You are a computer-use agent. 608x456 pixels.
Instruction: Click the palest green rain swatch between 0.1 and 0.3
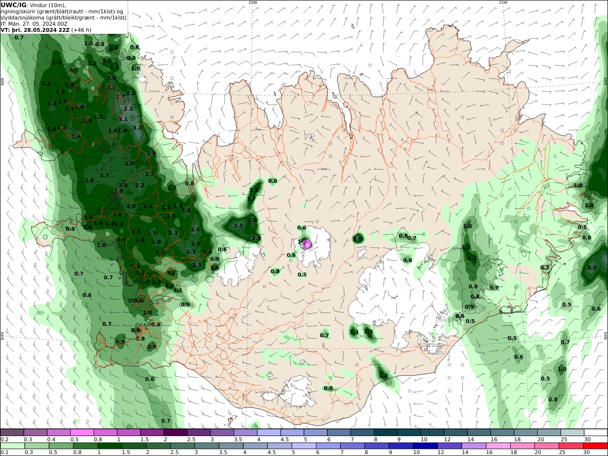[13, 446]
